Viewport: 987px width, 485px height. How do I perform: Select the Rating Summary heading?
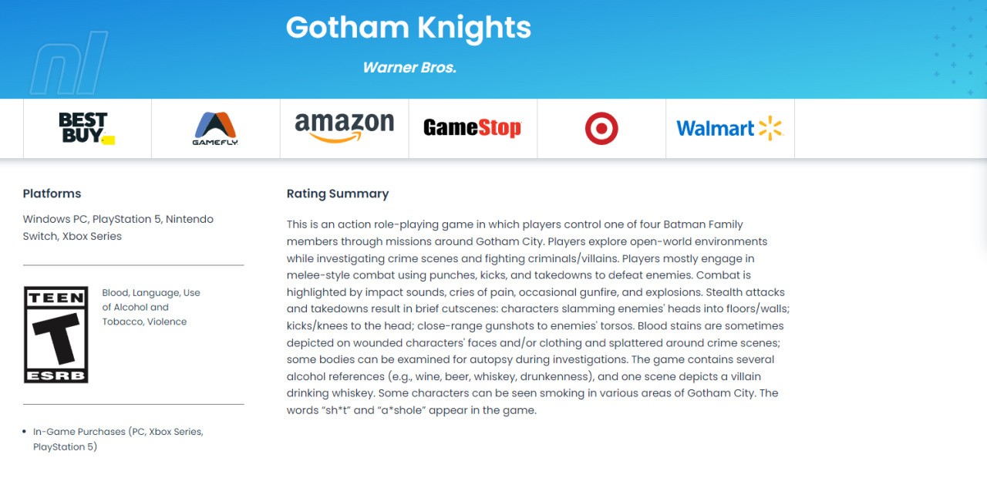click(338, 194)
